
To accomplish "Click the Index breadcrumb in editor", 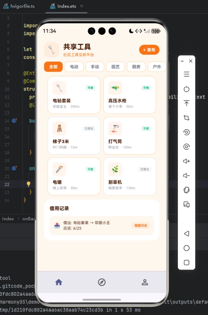I will point(8,219).
